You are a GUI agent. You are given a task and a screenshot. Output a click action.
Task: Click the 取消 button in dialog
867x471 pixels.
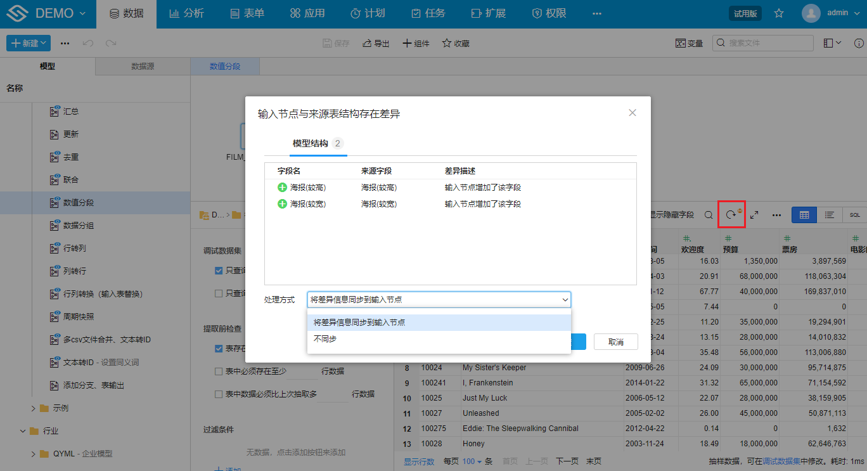(x=615, y=342)
